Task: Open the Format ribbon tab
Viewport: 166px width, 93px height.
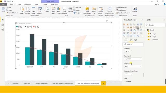Action: pyautogui.click(x=45, y=4)
